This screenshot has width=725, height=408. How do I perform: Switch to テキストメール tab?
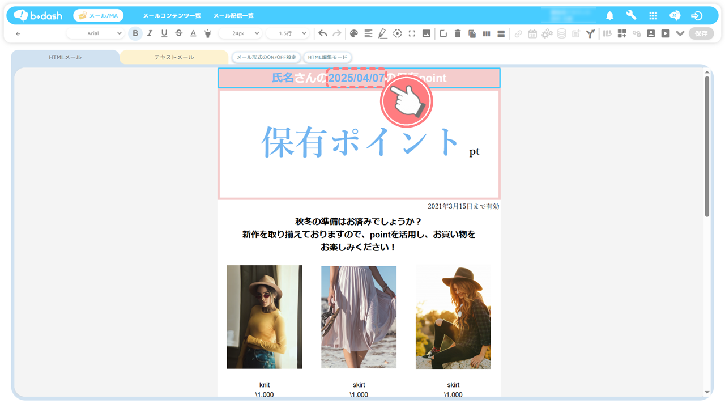point(174,57)
